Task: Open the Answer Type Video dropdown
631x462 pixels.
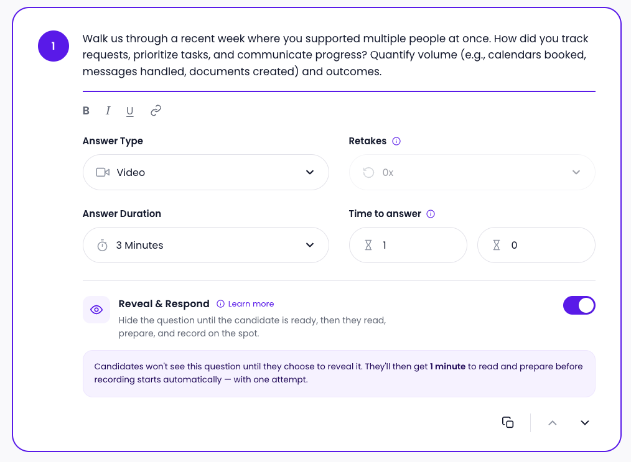Action: tap(205, 172)
